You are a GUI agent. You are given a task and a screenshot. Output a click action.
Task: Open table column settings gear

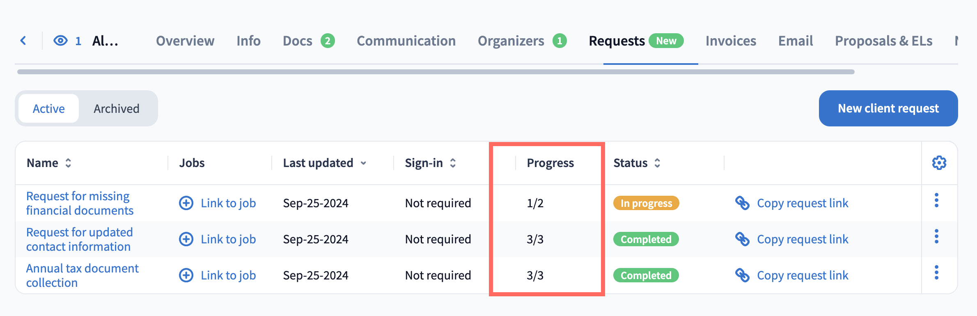click(x=939, y=163)
